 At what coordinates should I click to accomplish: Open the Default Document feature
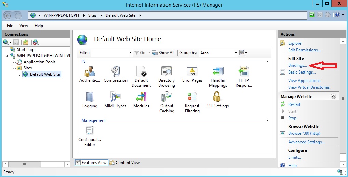(141, 77)
